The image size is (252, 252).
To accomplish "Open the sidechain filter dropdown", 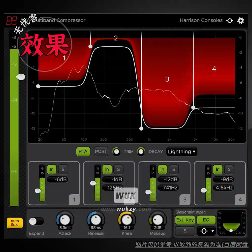I will click(x=206, y=231).
